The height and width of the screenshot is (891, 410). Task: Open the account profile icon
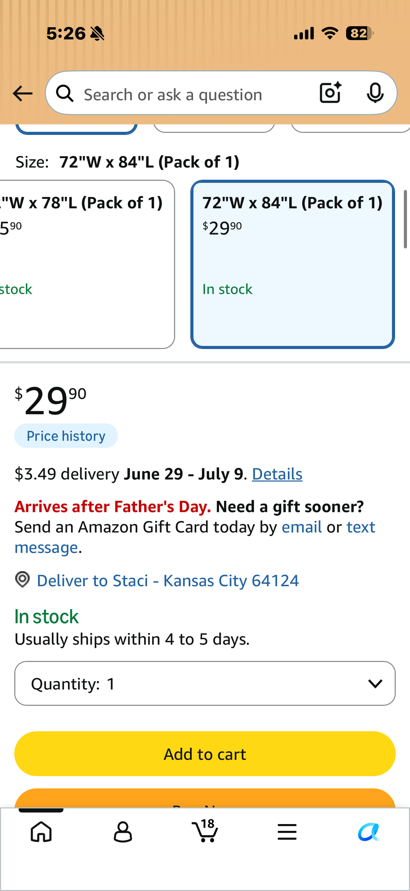click(x=123, y=832)
